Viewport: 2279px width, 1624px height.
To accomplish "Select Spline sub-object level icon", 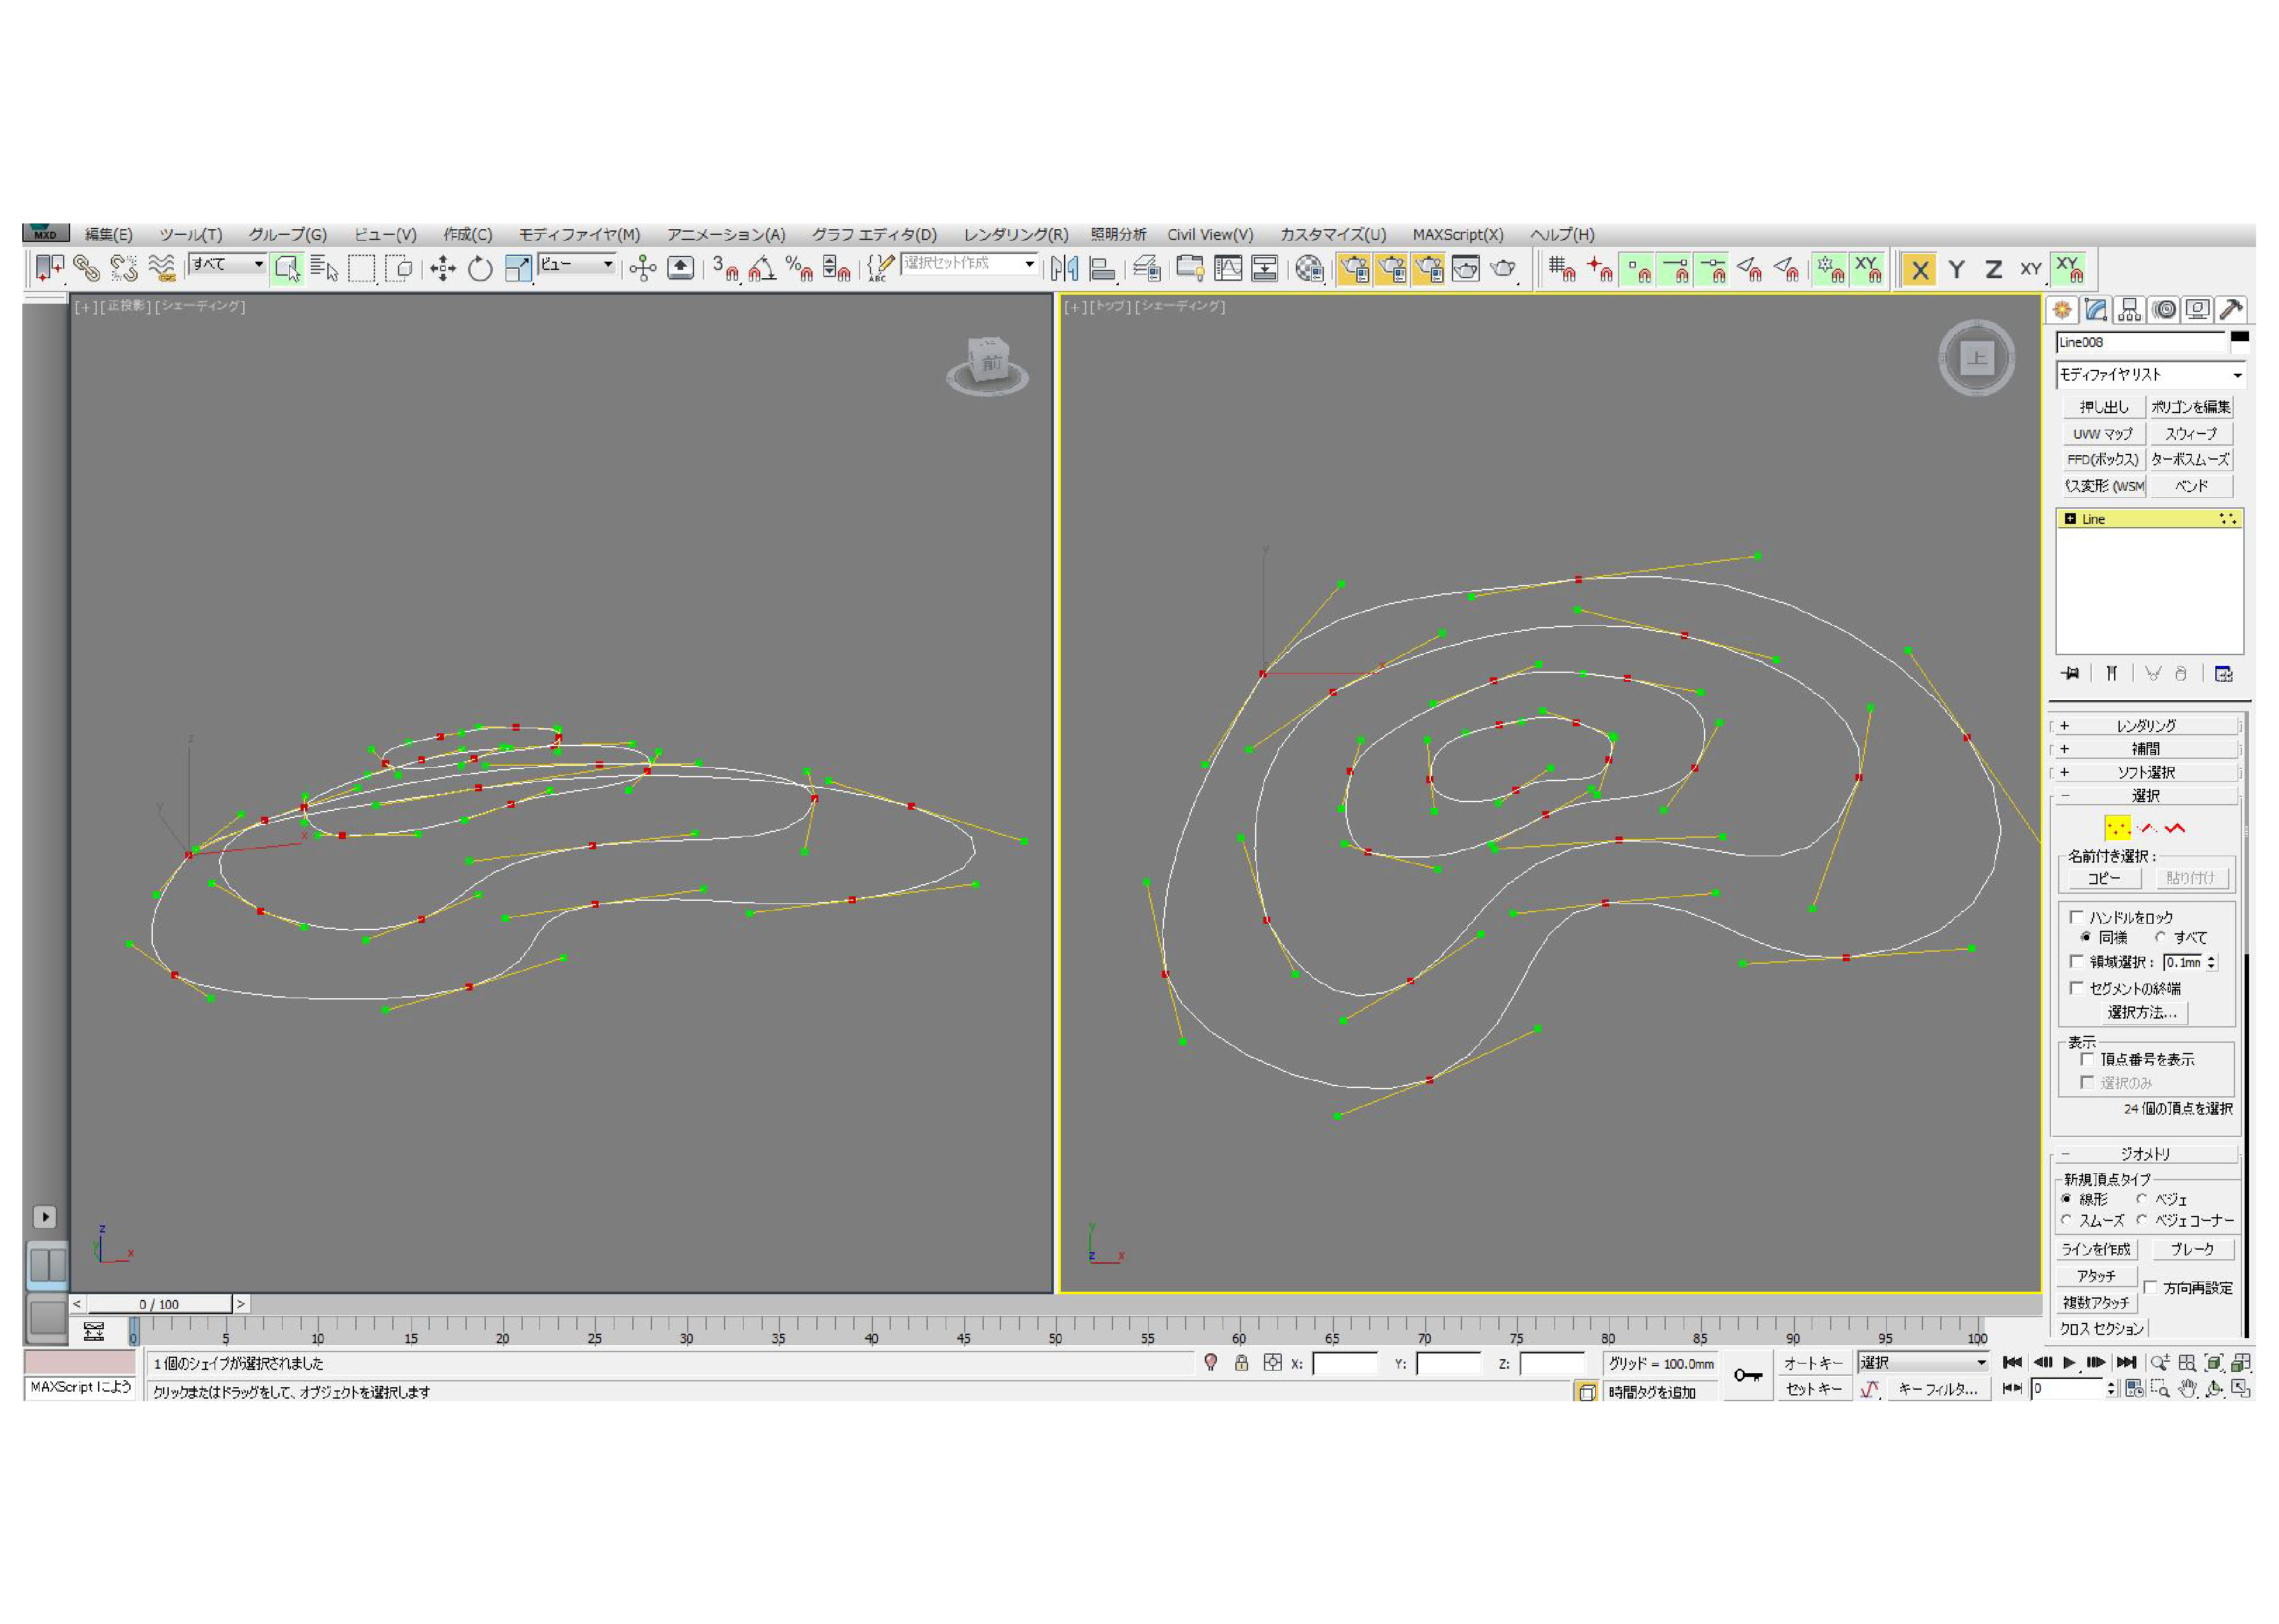I will 2176,829.
